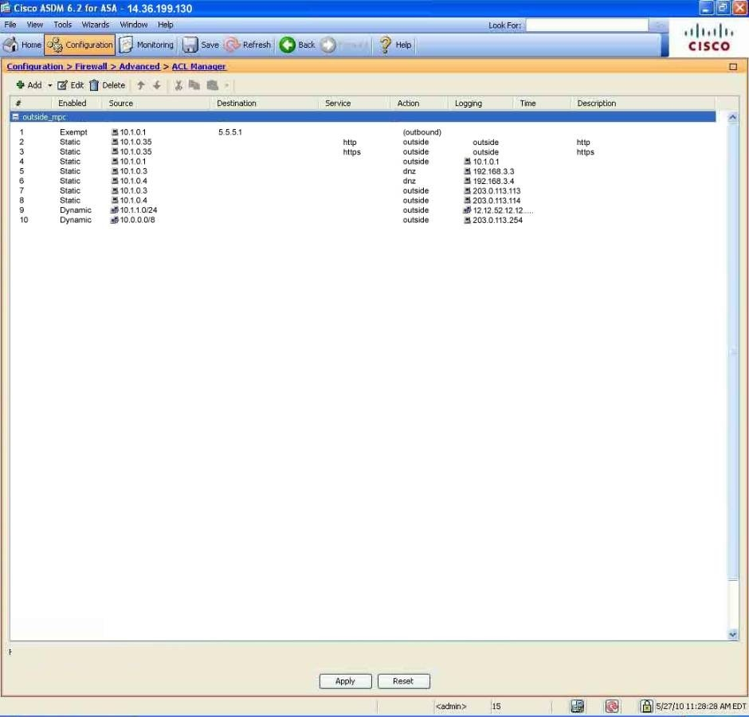749x717 pixels.
Task: Click the Action column header
Action: 419,104
